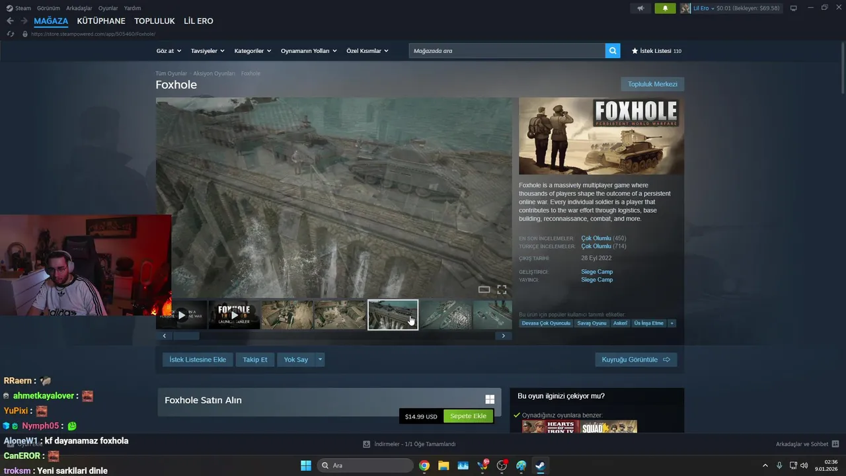Click the downloads icon in Steam's bottom bar
Image resolution: width=846 pixels, height=476 pixels.
367,444
